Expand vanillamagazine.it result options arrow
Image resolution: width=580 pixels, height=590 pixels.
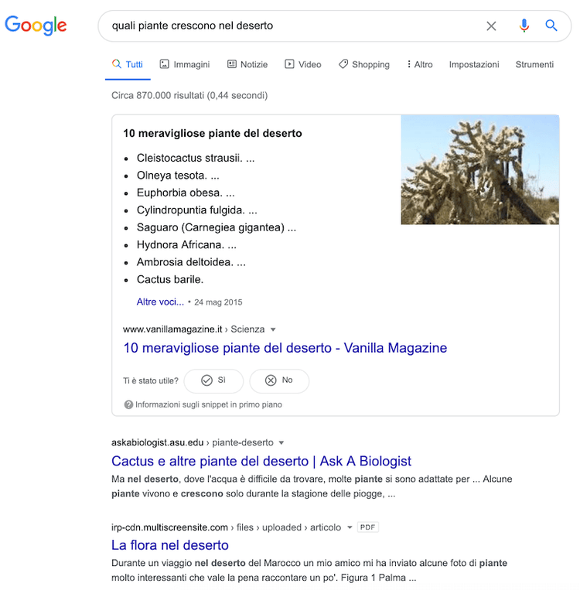tap(273, 329)
